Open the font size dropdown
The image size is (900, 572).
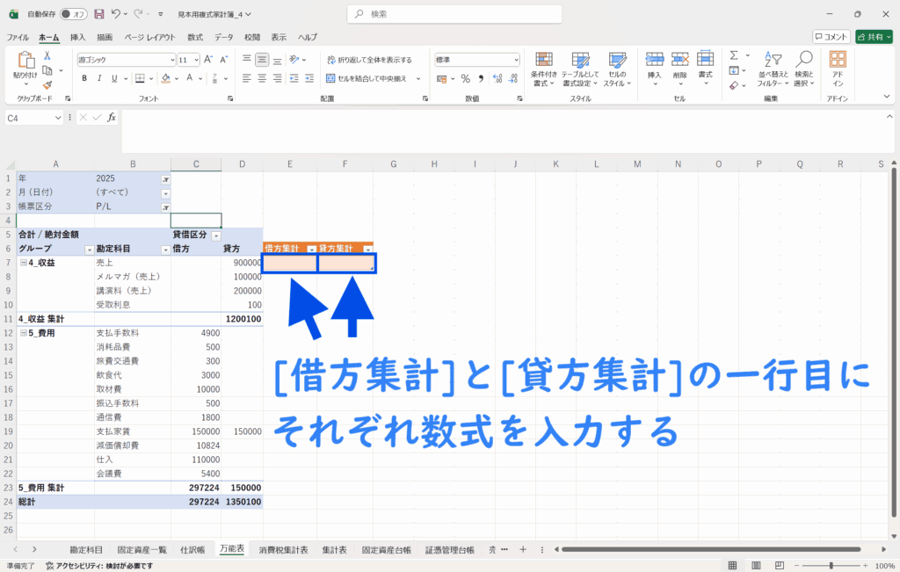tap(196, 60)
